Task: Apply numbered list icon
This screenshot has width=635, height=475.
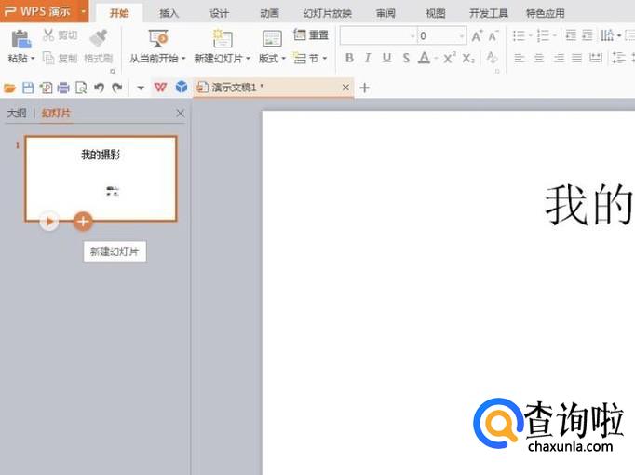Action: tap(543, 35)
